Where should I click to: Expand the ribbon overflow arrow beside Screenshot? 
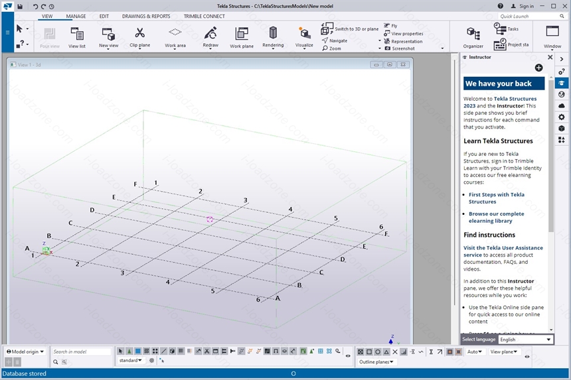click(442, 48)
